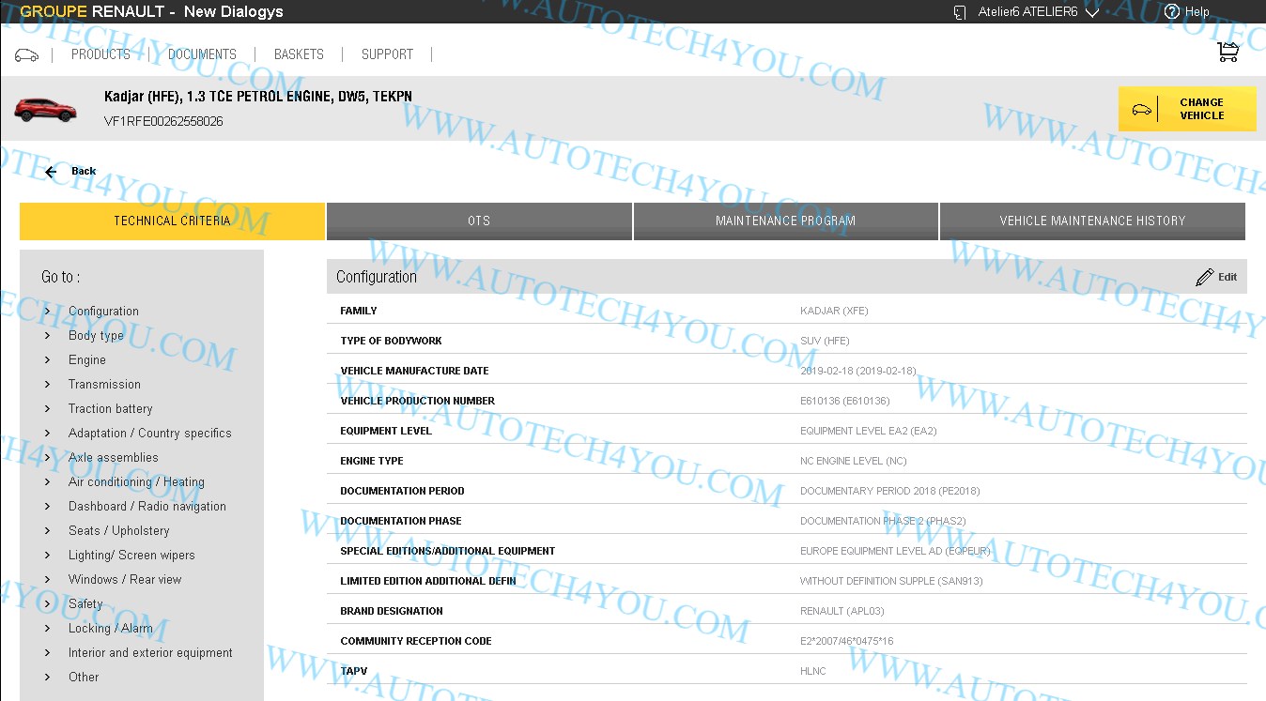Open the shopping basket cart icon

pyautogui.click(x=1227, y=51)
